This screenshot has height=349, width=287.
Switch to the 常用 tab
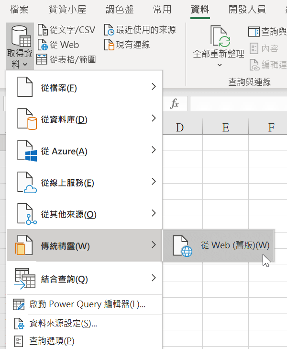click(x=162, y=10)
